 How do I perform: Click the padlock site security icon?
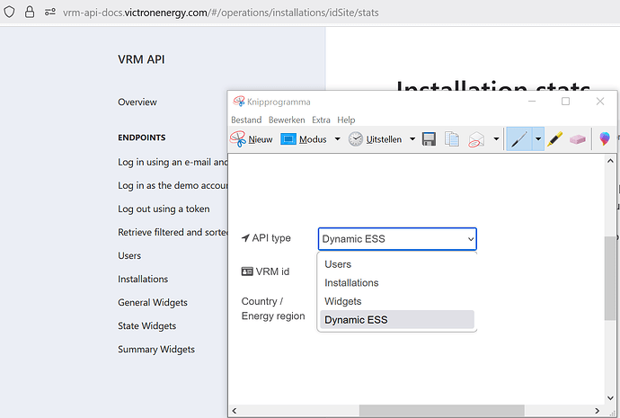pos(30,13)
